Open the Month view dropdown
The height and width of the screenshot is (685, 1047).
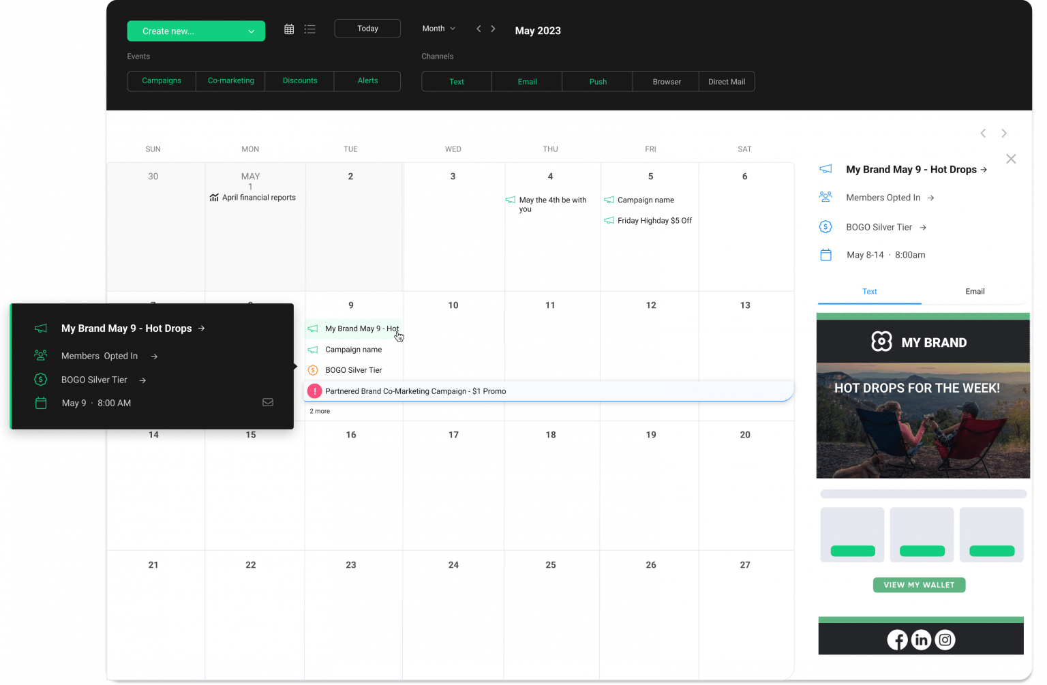(438, 29)
